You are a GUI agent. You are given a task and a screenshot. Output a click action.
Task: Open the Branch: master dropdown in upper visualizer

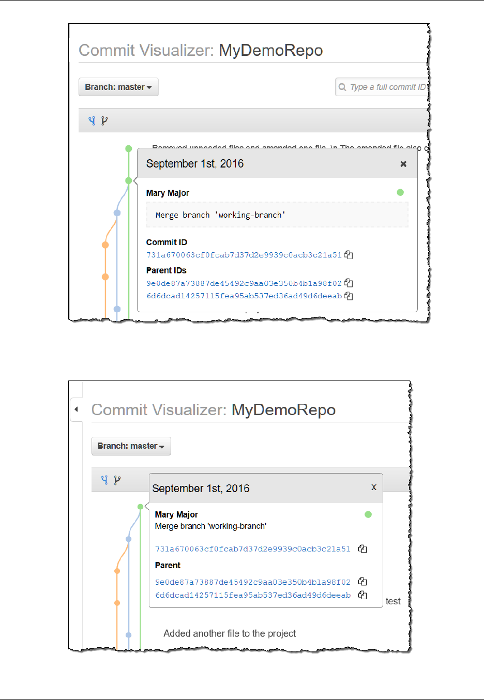tap(118, 87)
